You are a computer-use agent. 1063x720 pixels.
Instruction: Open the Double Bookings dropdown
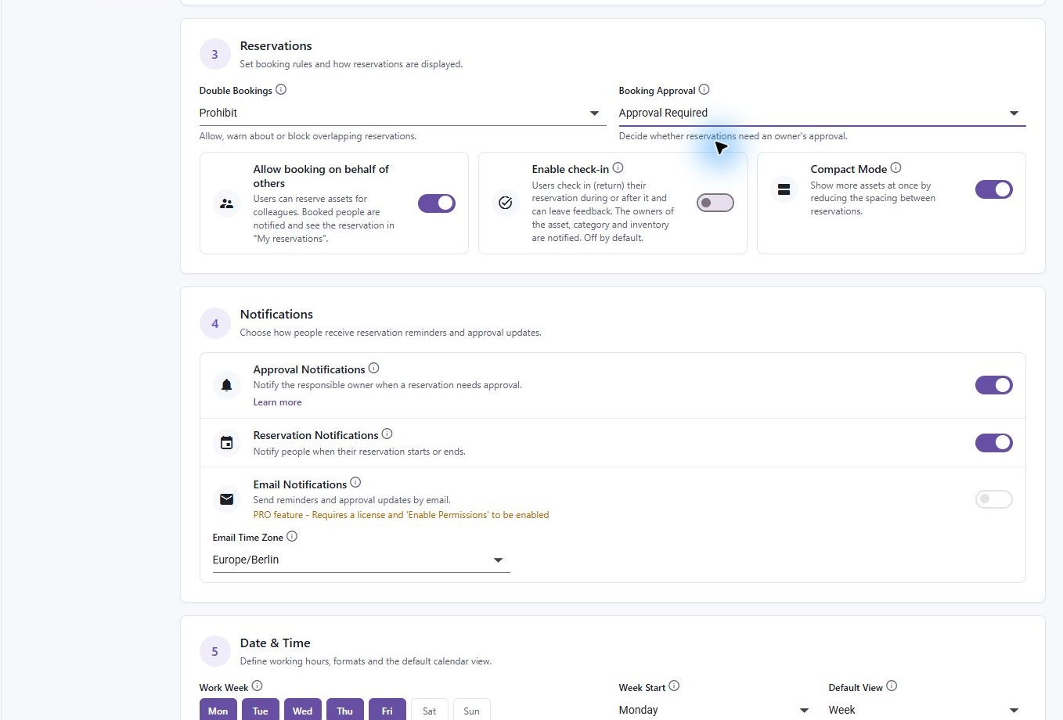402,113
